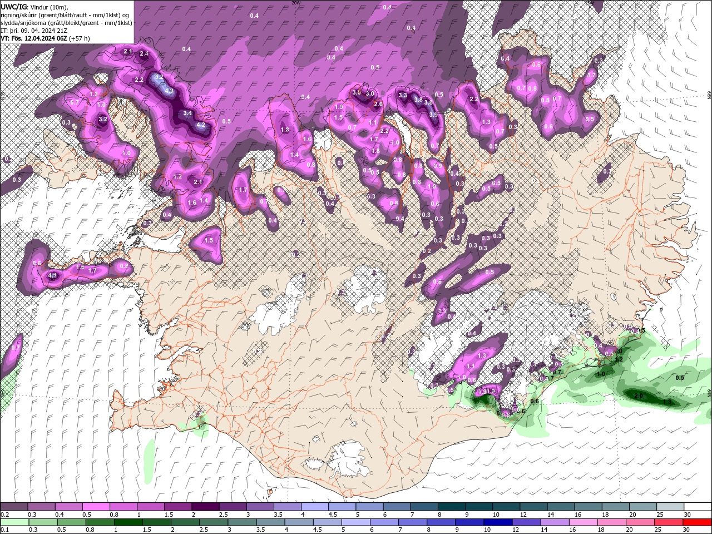Click the '0.1' label in the rain scale
This screenshot has width=712, height=534.
(x=4, y=530)
